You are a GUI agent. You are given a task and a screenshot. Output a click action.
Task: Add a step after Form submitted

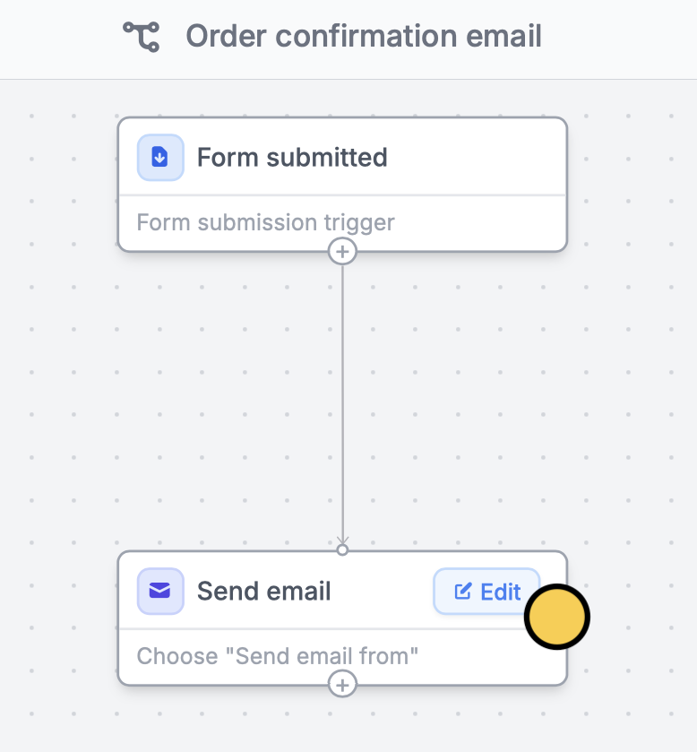click(x=342, y=251)
